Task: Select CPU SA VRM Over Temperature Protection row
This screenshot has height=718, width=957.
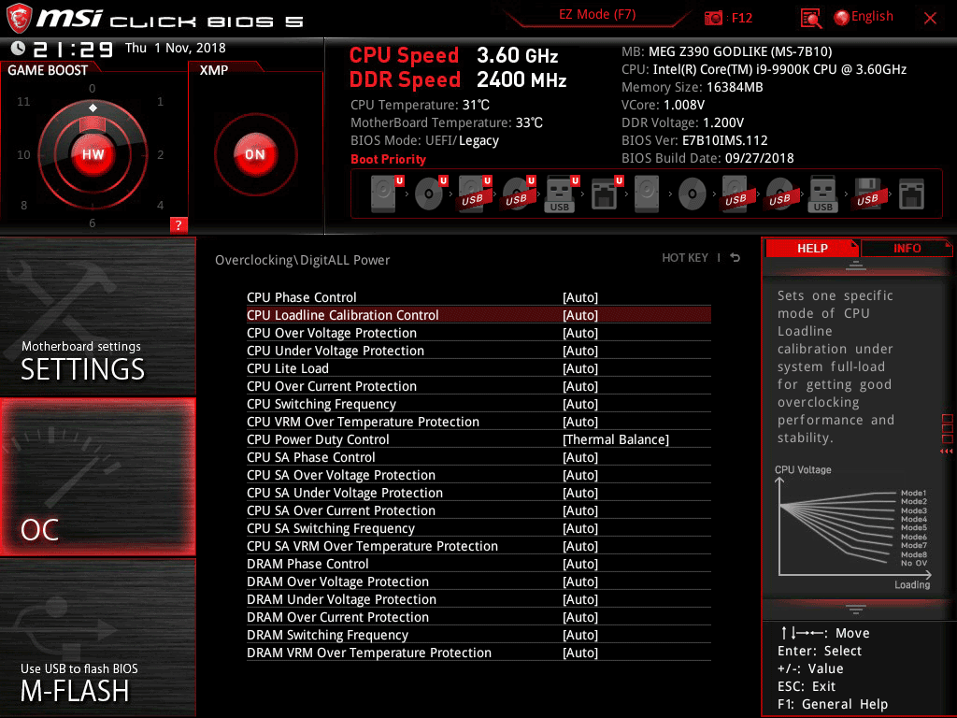Action: [478, 546]
